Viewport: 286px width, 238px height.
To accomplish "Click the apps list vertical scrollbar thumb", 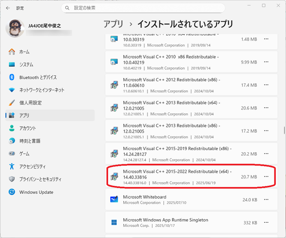I will coord(284,130).
